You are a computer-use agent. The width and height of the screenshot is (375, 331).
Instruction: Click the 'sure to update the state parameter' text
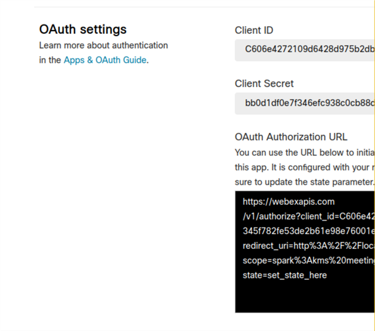(305, 182)
